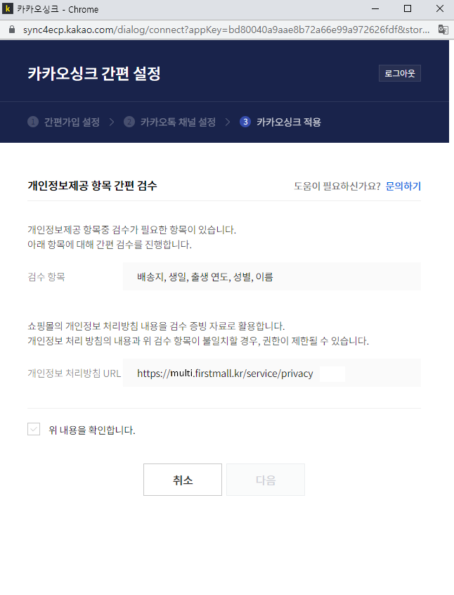Click the '개인정보 처리방침 URL' label
The height and width of the screenshot is (595, 454).
click(x=74, y=373)
